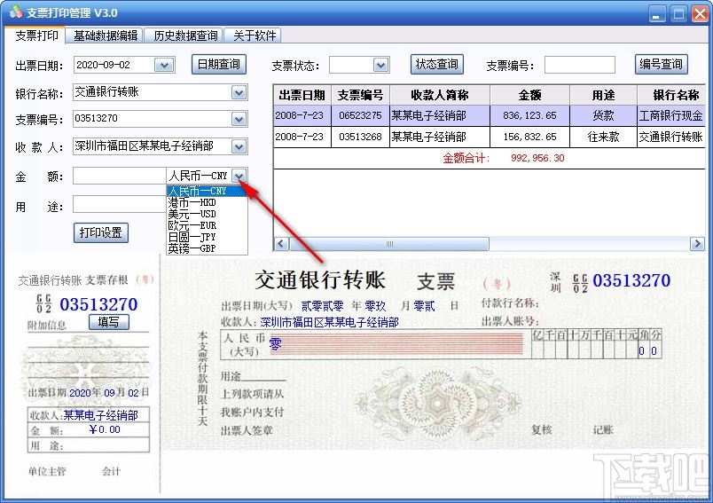Click the 支票编号 search input field

tap(580, 65)
